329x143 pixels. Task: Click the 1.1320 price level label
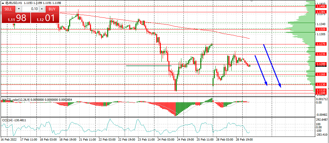tap(321, 29)
